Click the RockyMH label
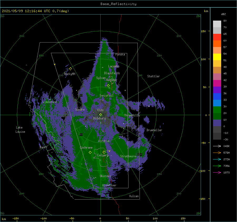The image size is (237, 222). pyautogui.click(x=70, y=74)
